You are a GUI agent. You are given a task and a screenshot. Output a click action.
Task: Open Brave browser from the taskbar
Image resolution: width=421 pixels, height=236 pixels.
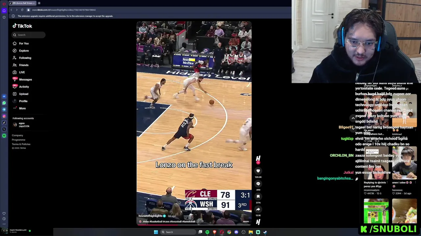(214, 232)
